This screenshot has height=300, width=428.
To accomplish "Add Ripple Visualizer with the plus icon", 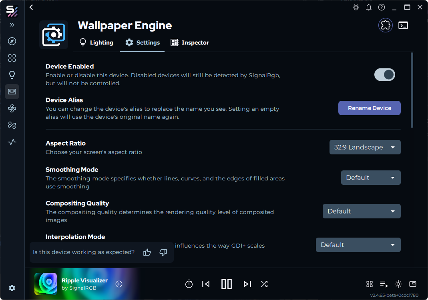I will point(119,284).
